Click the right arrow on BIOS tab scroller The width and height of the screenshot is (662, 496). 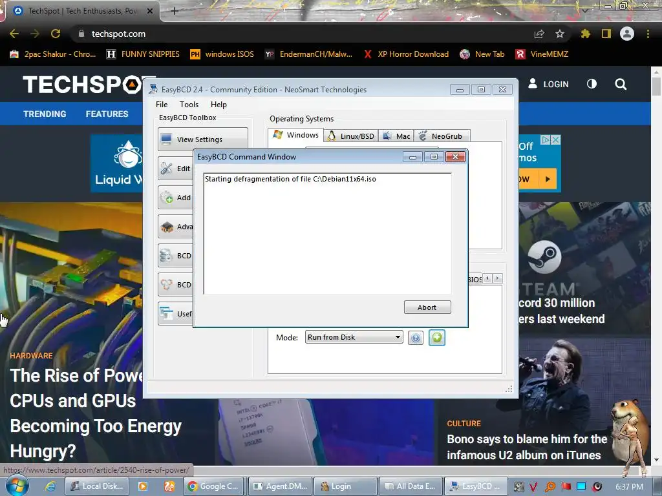click(498, 278)
